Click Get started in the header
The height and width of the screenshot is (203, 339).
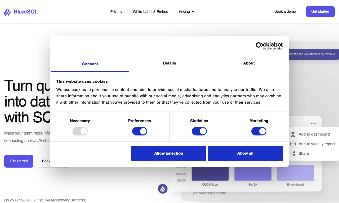pos(320,12)
